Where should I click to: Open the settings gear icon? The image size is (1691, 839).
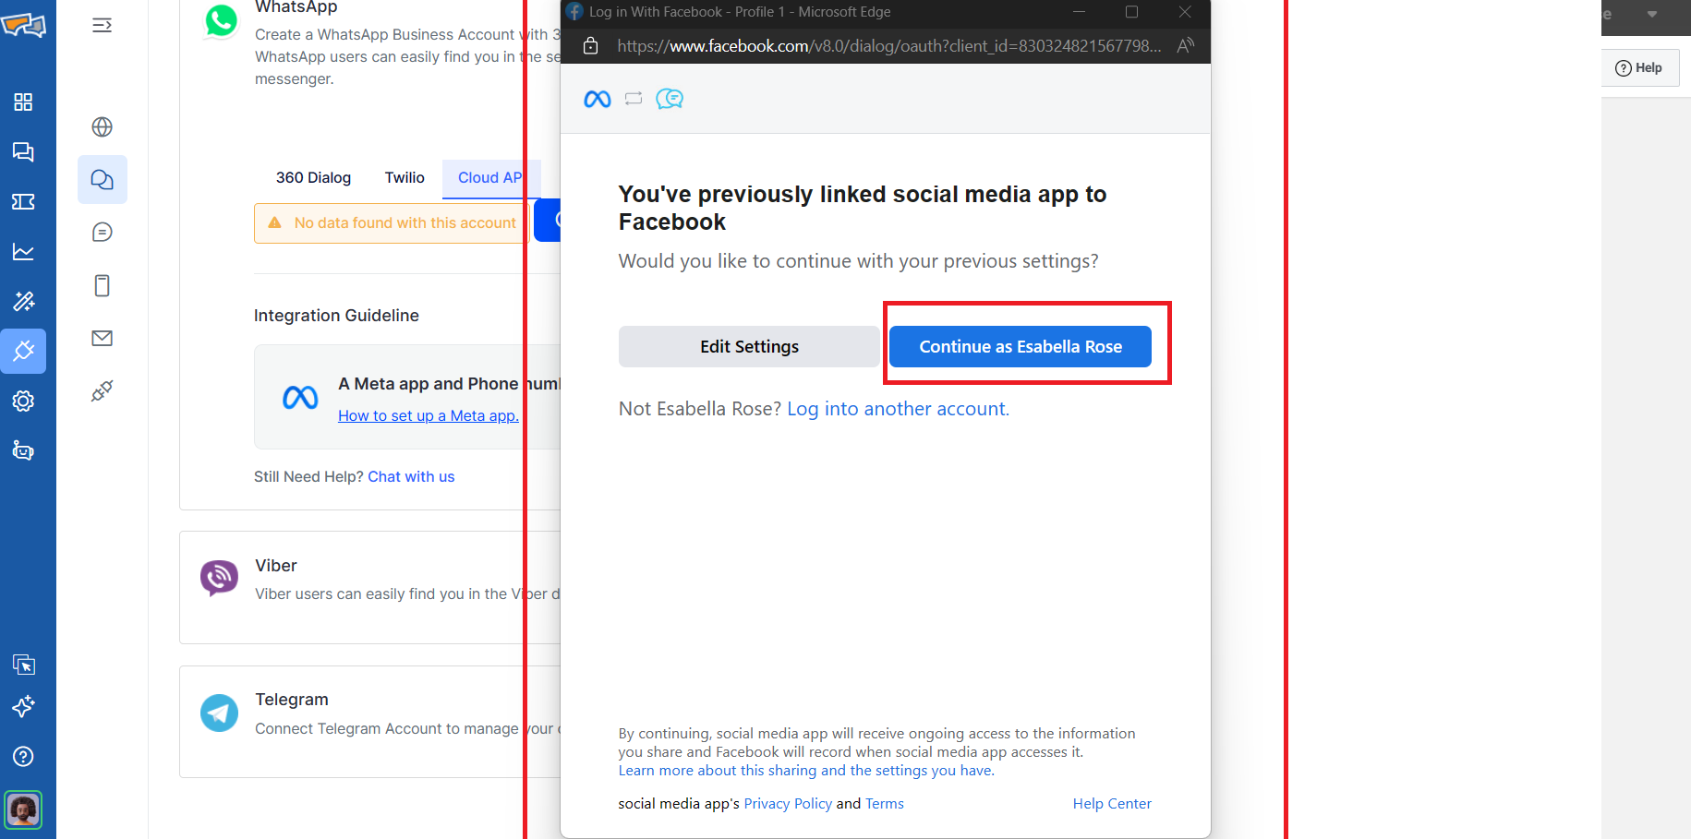(x=23, y=401)
